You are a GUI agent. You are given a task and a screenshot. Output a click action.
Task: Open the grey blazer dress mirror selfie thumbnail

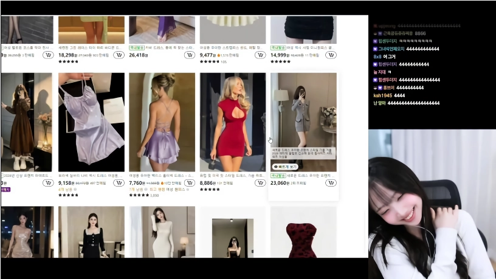(x=303, y=122)
